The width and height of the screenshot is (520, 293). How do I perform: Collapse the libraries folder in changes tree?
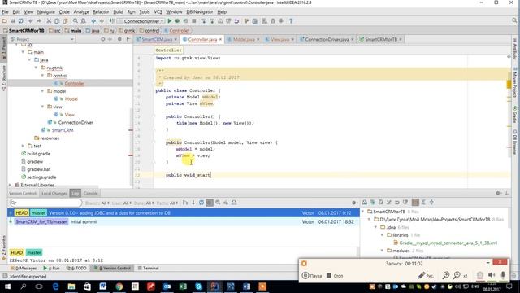382,235
